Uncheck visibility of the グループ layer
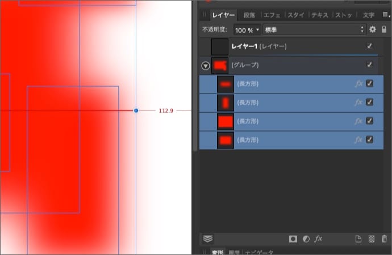 pos(370,65)
